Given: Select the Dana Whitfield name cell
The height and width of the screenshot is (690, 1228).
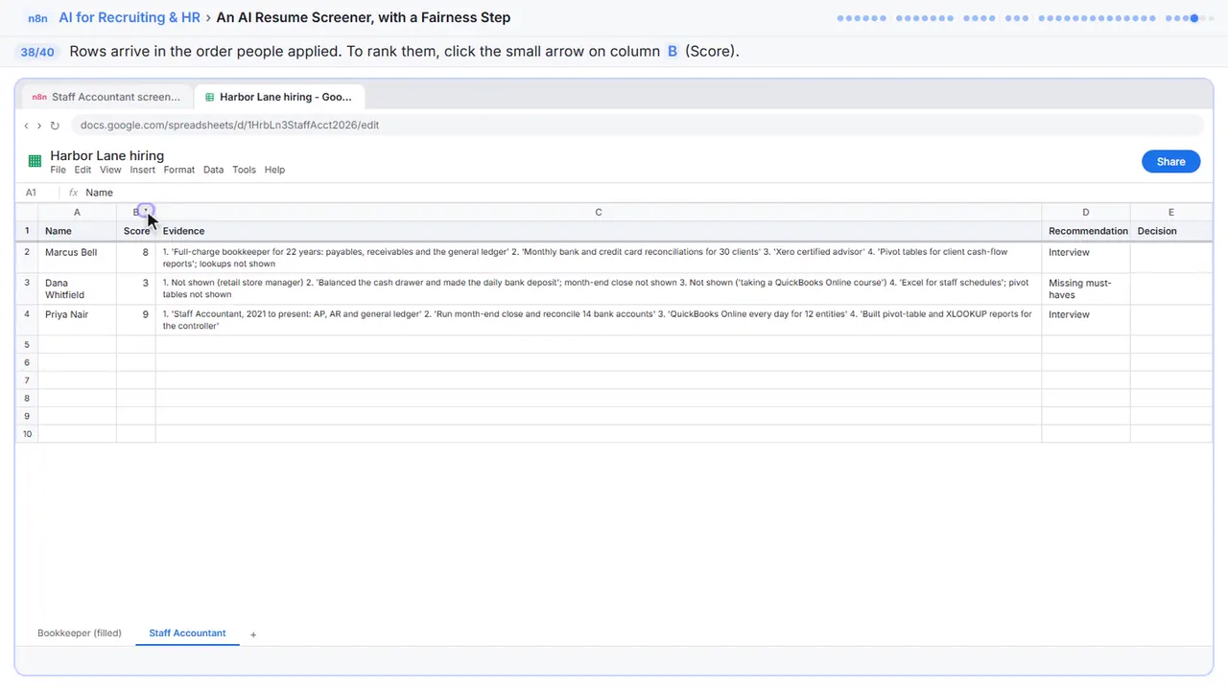Looking at the screenshot, I should (77, 288).
